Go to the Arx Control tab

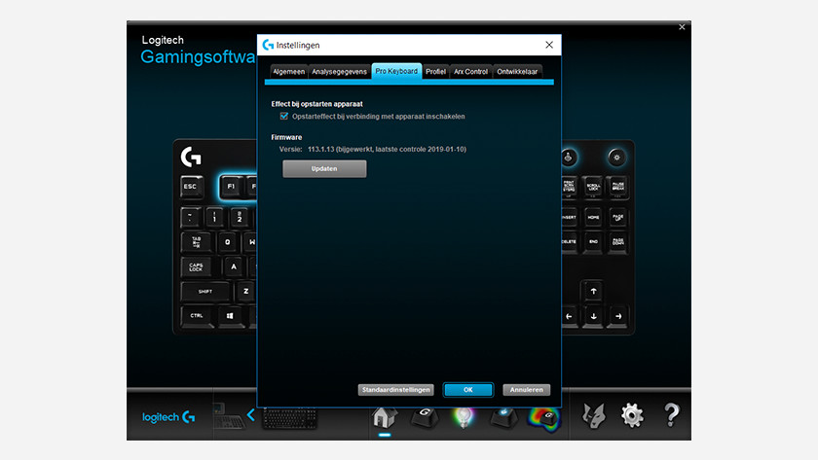click(x=471, y=72)
